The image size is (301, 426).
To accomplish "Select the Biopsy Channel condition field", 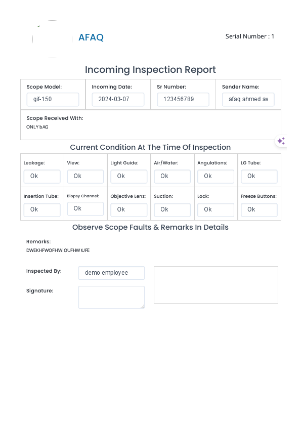I will [85, 208].
